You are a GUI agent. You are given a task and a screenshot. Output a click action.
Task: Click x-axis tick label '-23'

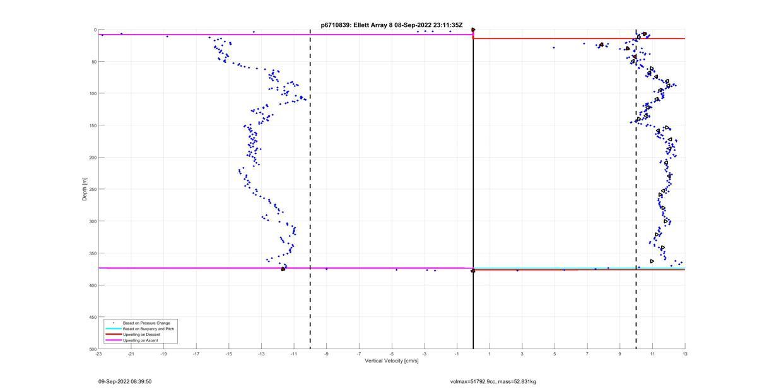(98, 354)
